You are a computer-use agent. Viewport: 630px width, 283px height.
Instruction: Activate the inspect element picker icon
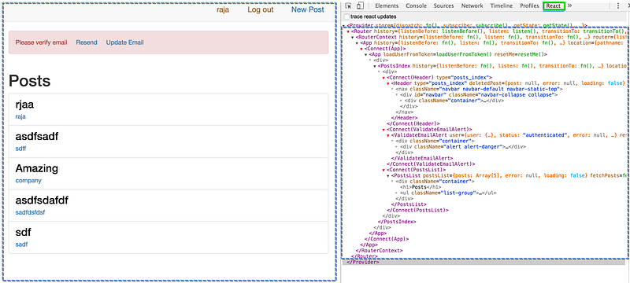click(349, 6)
